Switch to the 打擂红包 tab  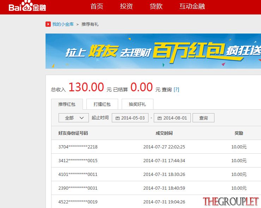pos(102,104)
